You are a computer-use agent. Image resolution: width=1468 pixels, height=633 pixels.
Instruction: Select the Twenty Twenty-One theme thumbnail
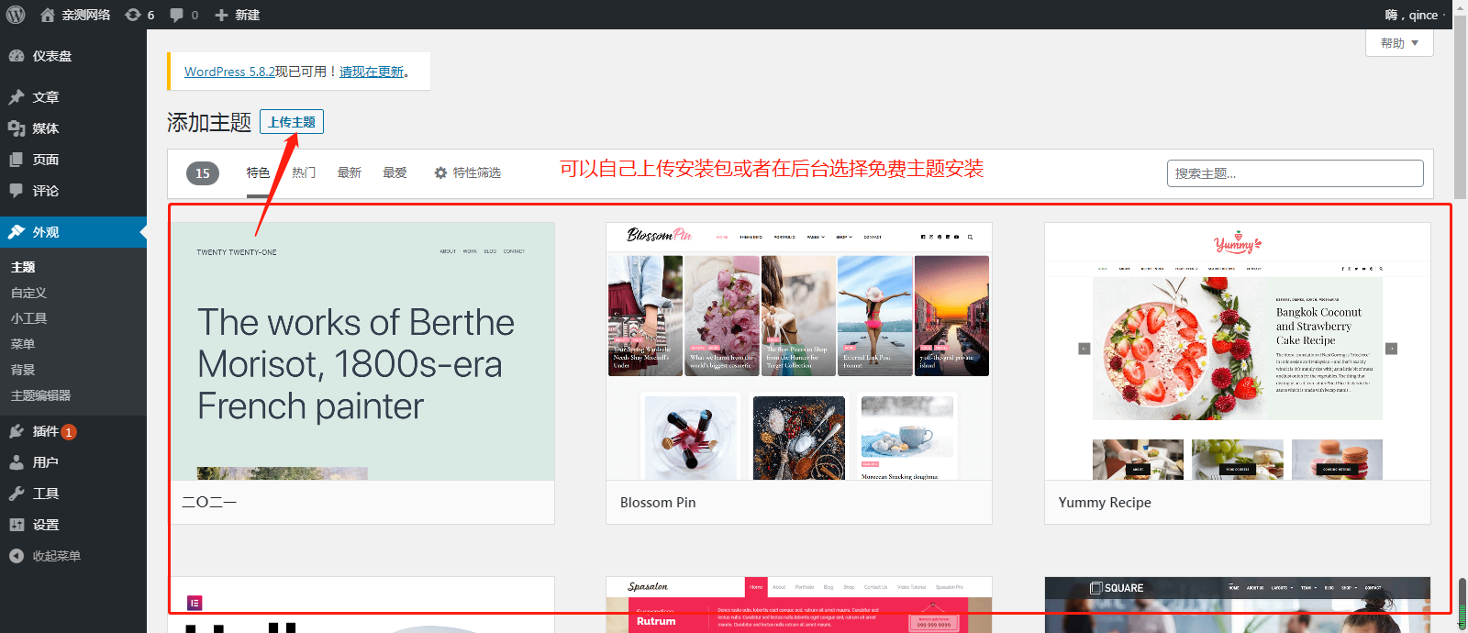[x=361, y=351]
